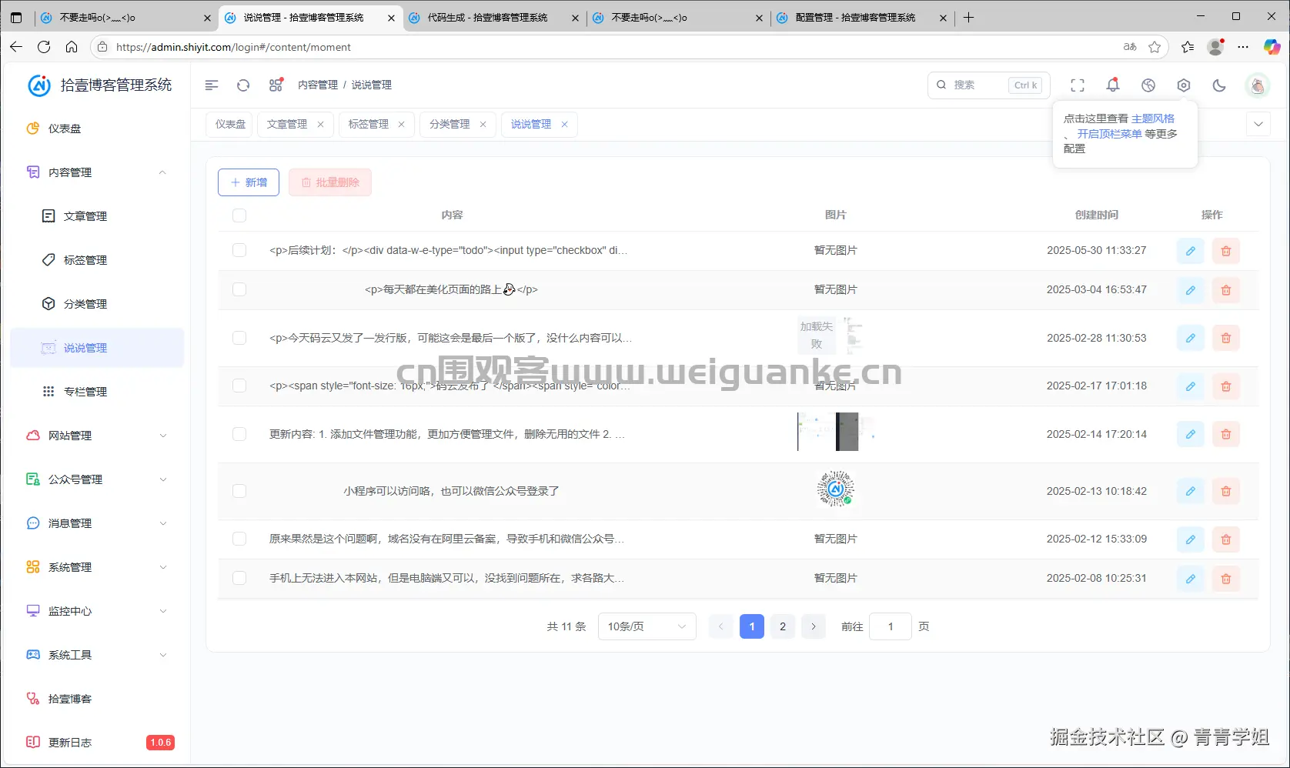Delete the last row via trash icon
1290x768 pixels.
pos(1225,579)
